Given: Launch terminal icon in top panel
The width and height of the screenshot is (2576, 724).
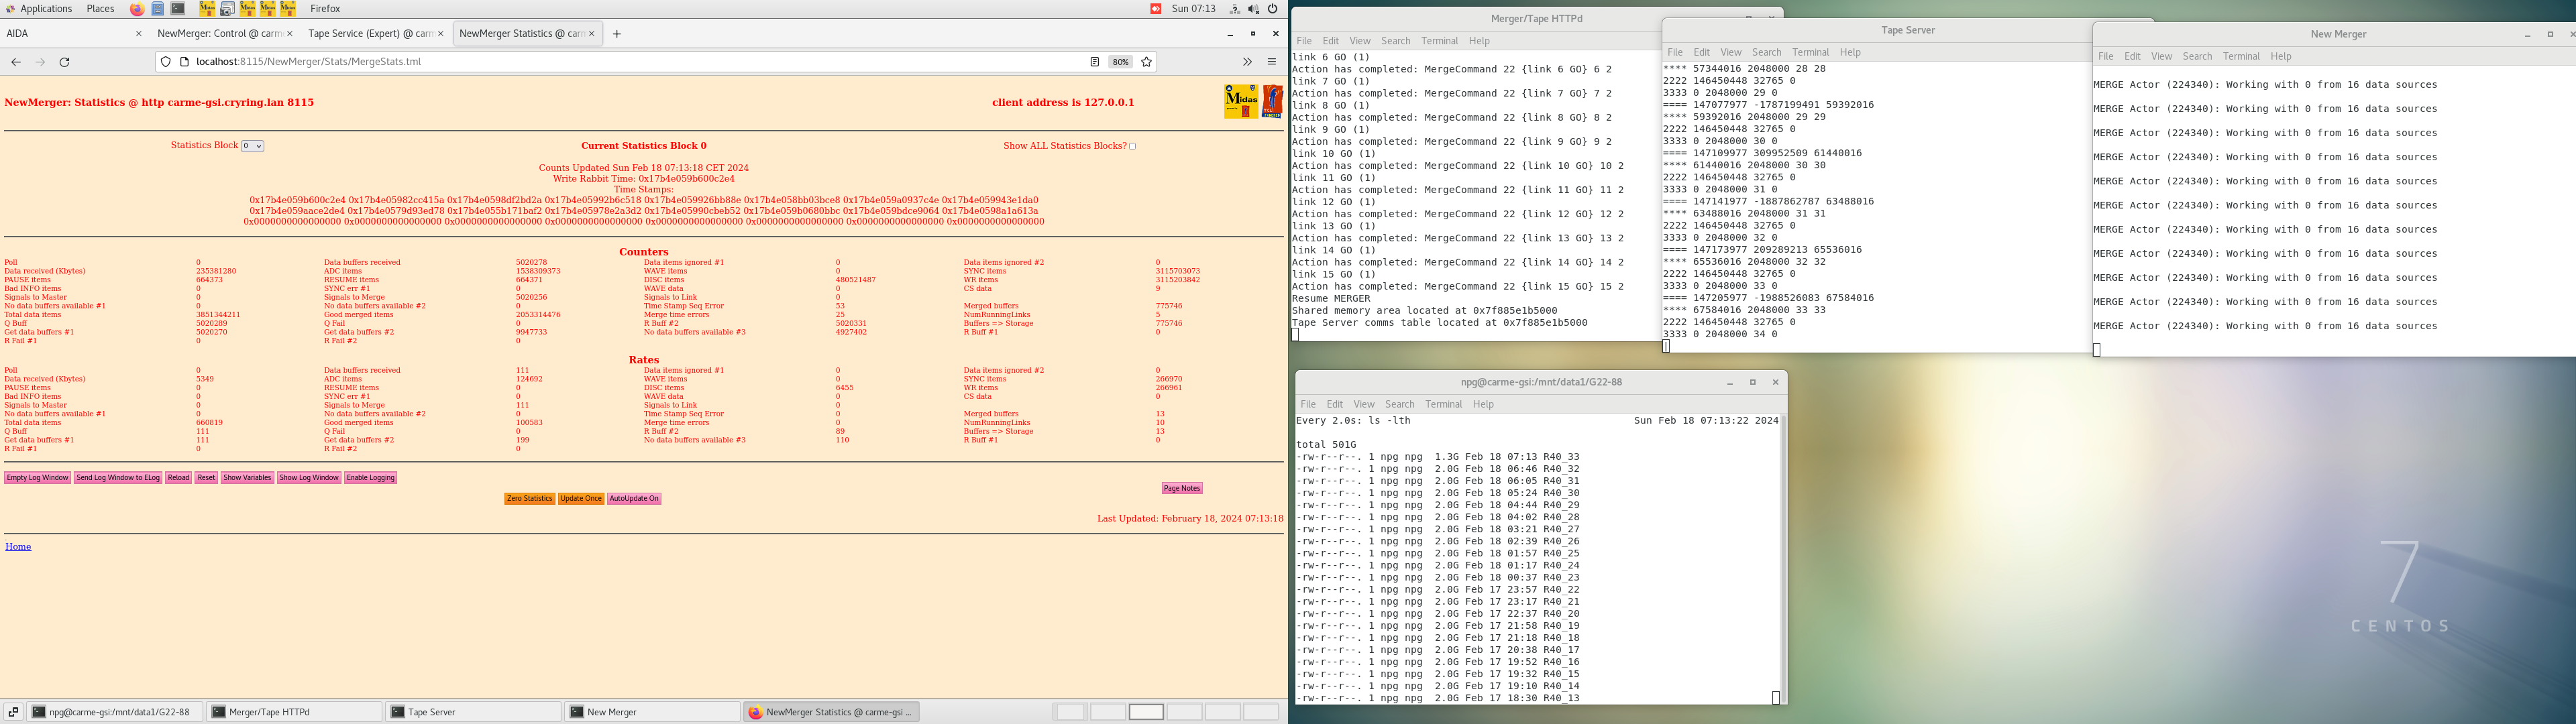Looking at the screenshot, I should 178,9.
